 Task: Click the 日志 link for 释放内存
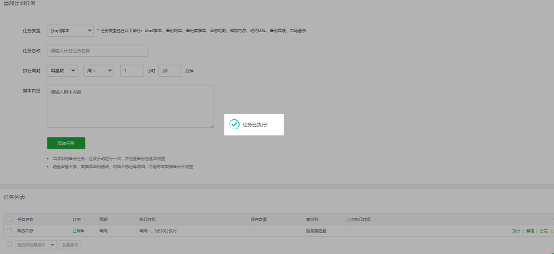(x=544, y=231)
